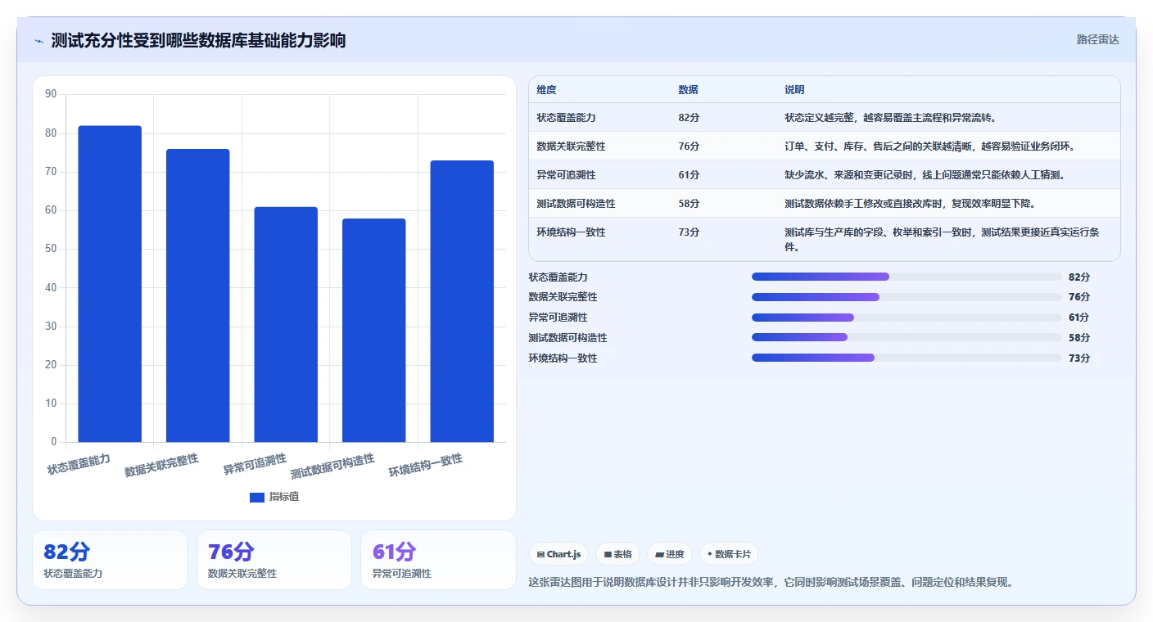This screenshot has height=622, width=1153.
Task: Click the 环境结构一致性 progress bar at 73分
Action: tap(907, 358)
